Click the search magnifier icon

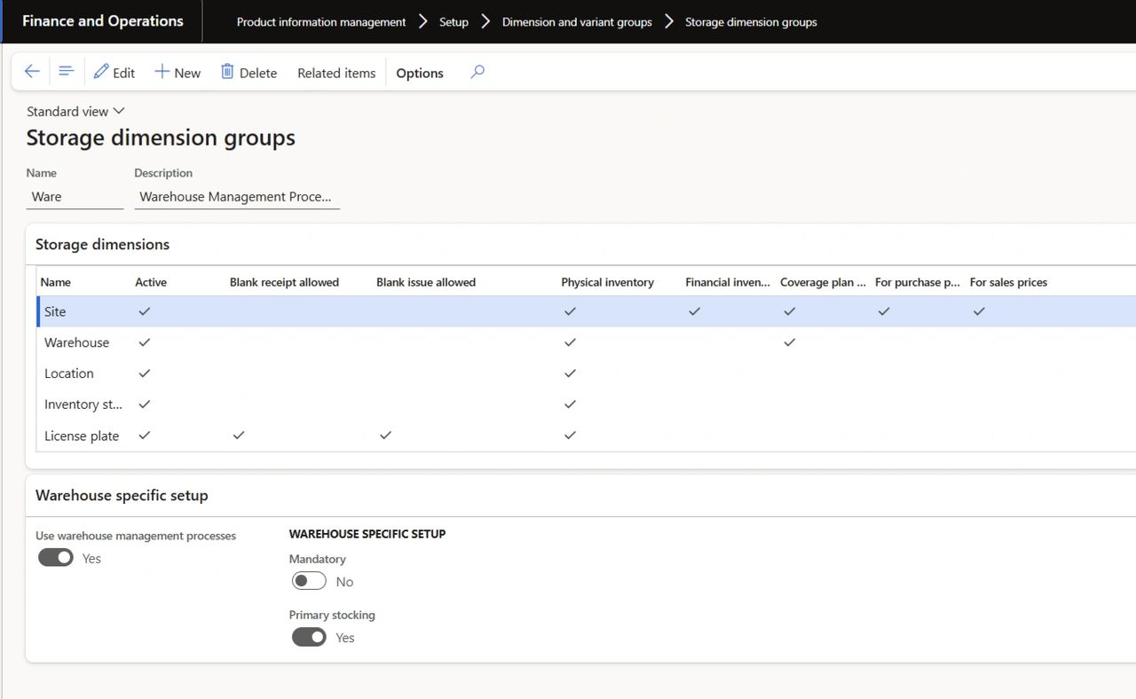pyautogui.click(x=477, y=72)
